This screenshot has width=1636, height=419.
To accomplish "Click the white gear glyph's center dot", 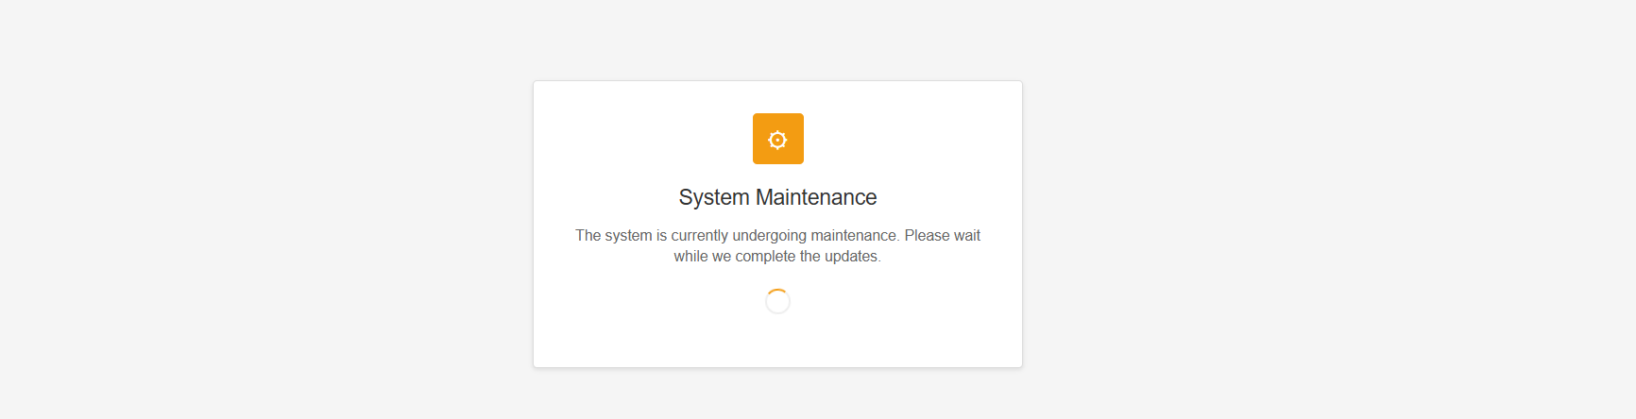I will coord(777,140).
